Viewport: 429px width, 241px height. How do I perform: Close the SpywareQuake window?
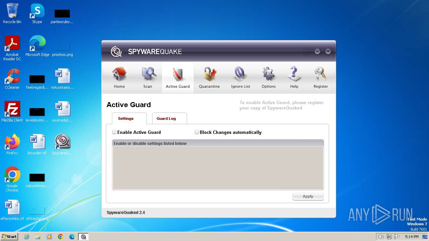(328, 51)
